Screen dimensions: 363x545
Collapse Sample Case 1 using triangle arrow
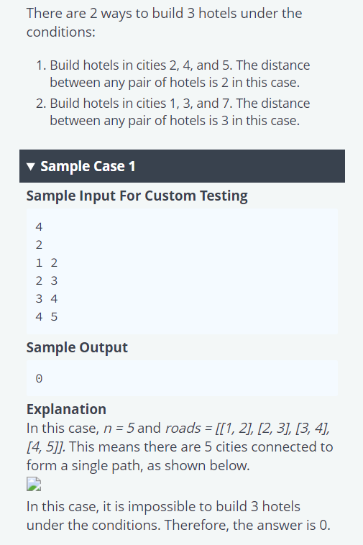pos(31,167)
